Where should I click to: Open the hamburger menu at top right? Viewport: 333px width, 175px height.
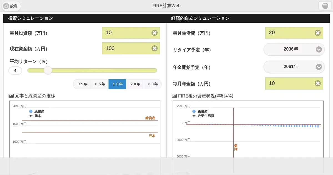[325, 6]
